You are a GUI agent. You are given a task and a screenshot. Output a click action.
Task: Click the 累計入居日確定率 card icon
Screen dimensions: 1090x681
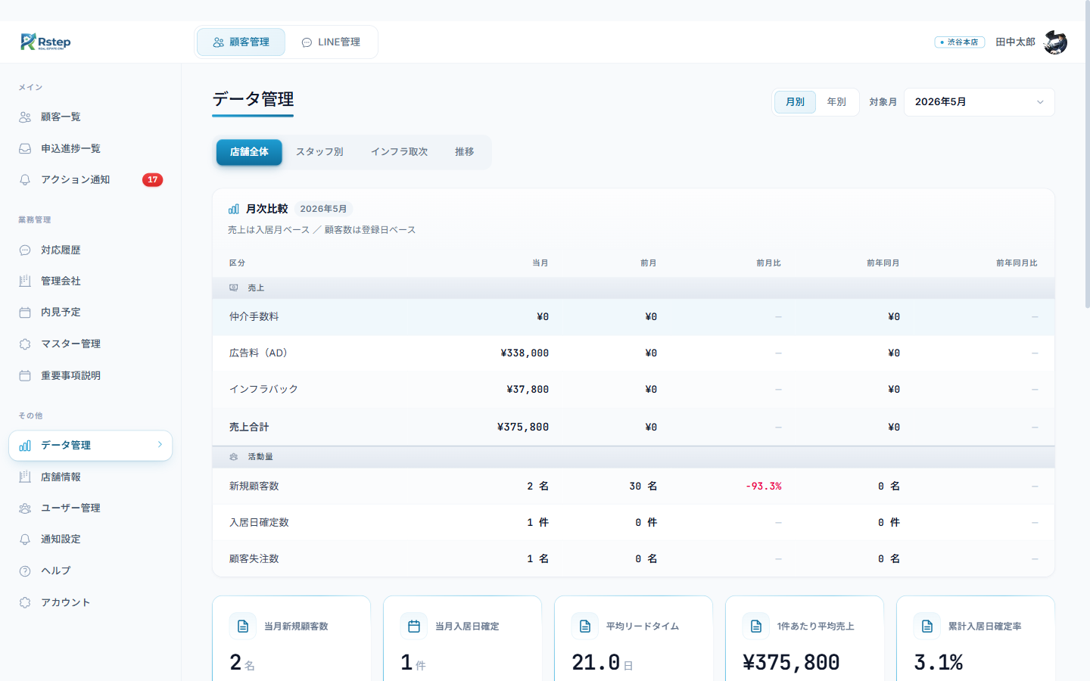point(927,627)
